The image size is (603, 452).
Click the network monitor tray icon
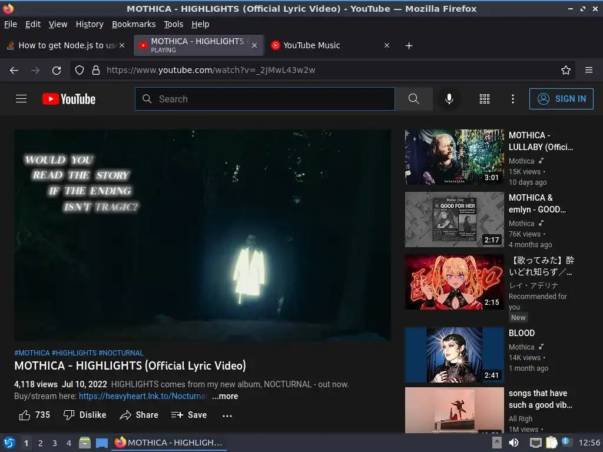535,443
